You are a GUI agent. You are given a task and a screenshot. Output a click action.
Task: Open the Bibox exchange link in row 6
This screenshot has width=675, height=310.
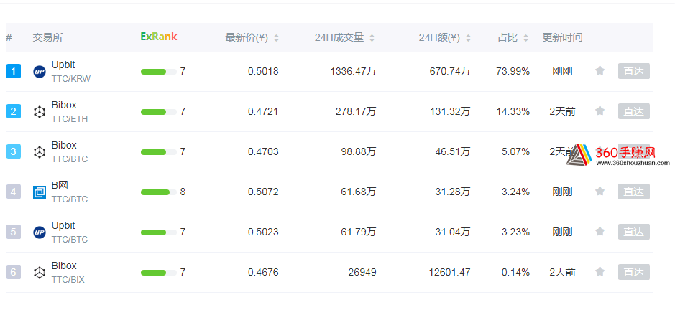(64, 266)
